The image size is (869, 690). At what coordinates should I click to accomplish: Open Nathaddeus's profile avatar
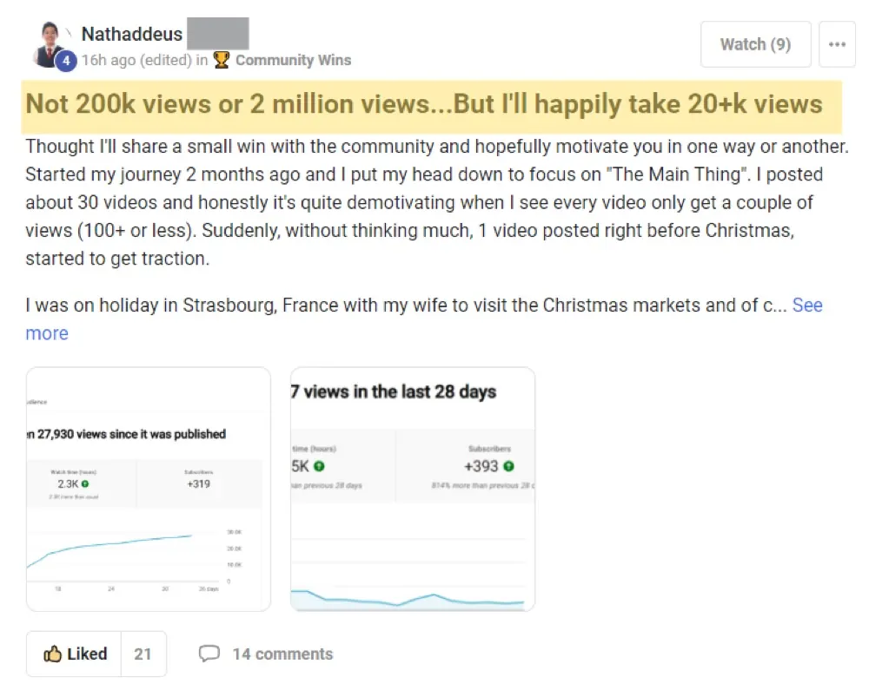pyautogui.click(x=50, y=44)
